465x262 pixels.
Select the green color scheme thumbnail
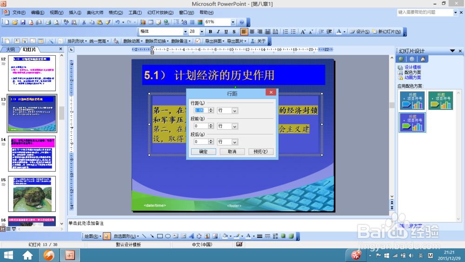(x=440, y=101)
